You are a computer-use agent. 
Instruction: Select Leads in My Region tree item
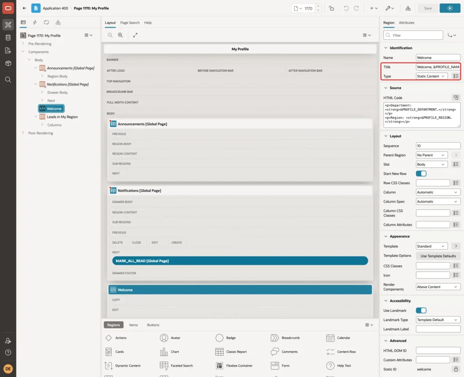tap(62, 117)
